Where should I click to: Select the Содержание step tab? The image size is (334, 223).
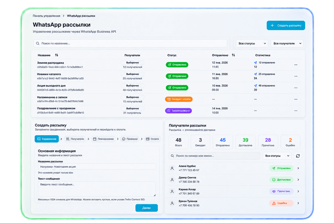(47, 139)
